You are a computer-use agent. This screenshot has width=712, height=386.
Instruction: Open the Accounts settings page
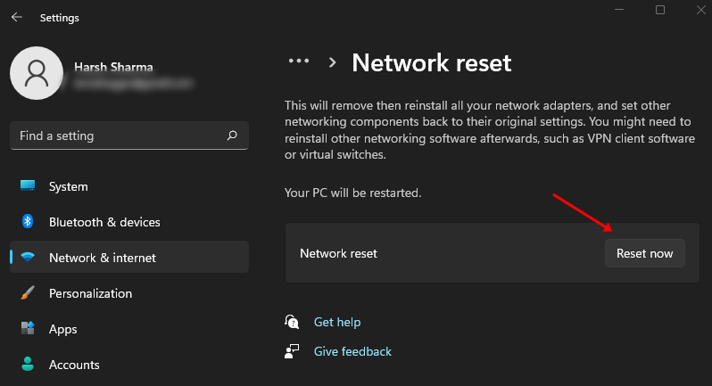tap(74, 365)
